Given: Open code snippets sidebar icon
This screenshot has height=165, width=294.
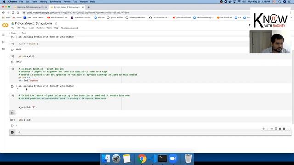Looking at the screenshot, I should coord(3,42).
